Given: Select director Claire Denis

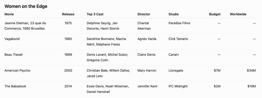Looking at the screenshot, I should pyautogui.click(x=146, y=55).
